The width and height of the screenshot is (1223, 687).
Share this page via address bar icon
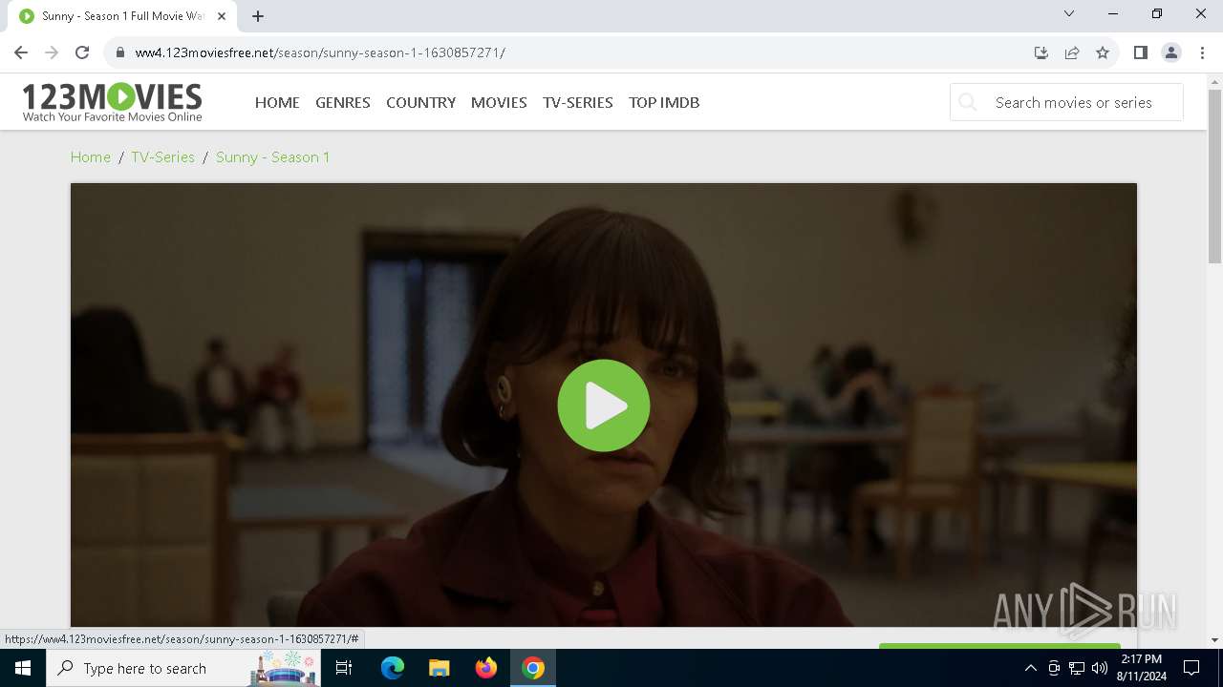1072,52
